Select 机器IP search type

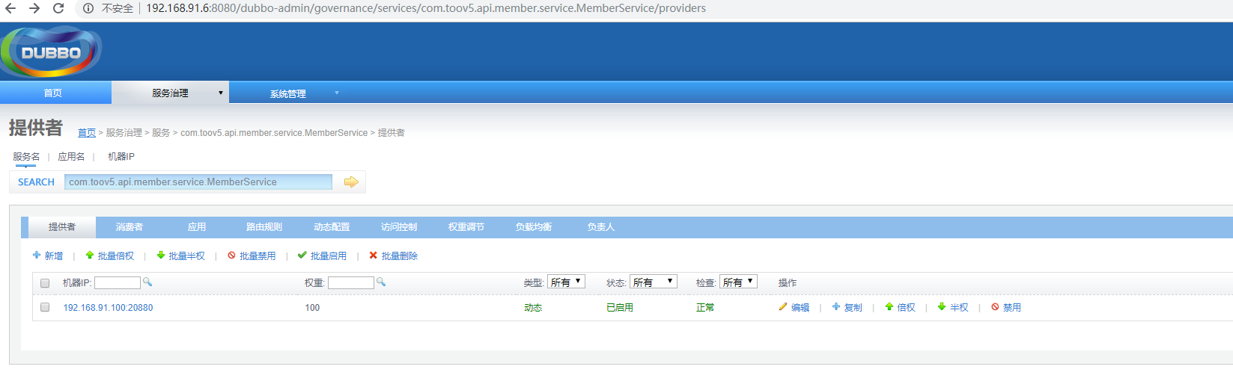coord(121,157)
